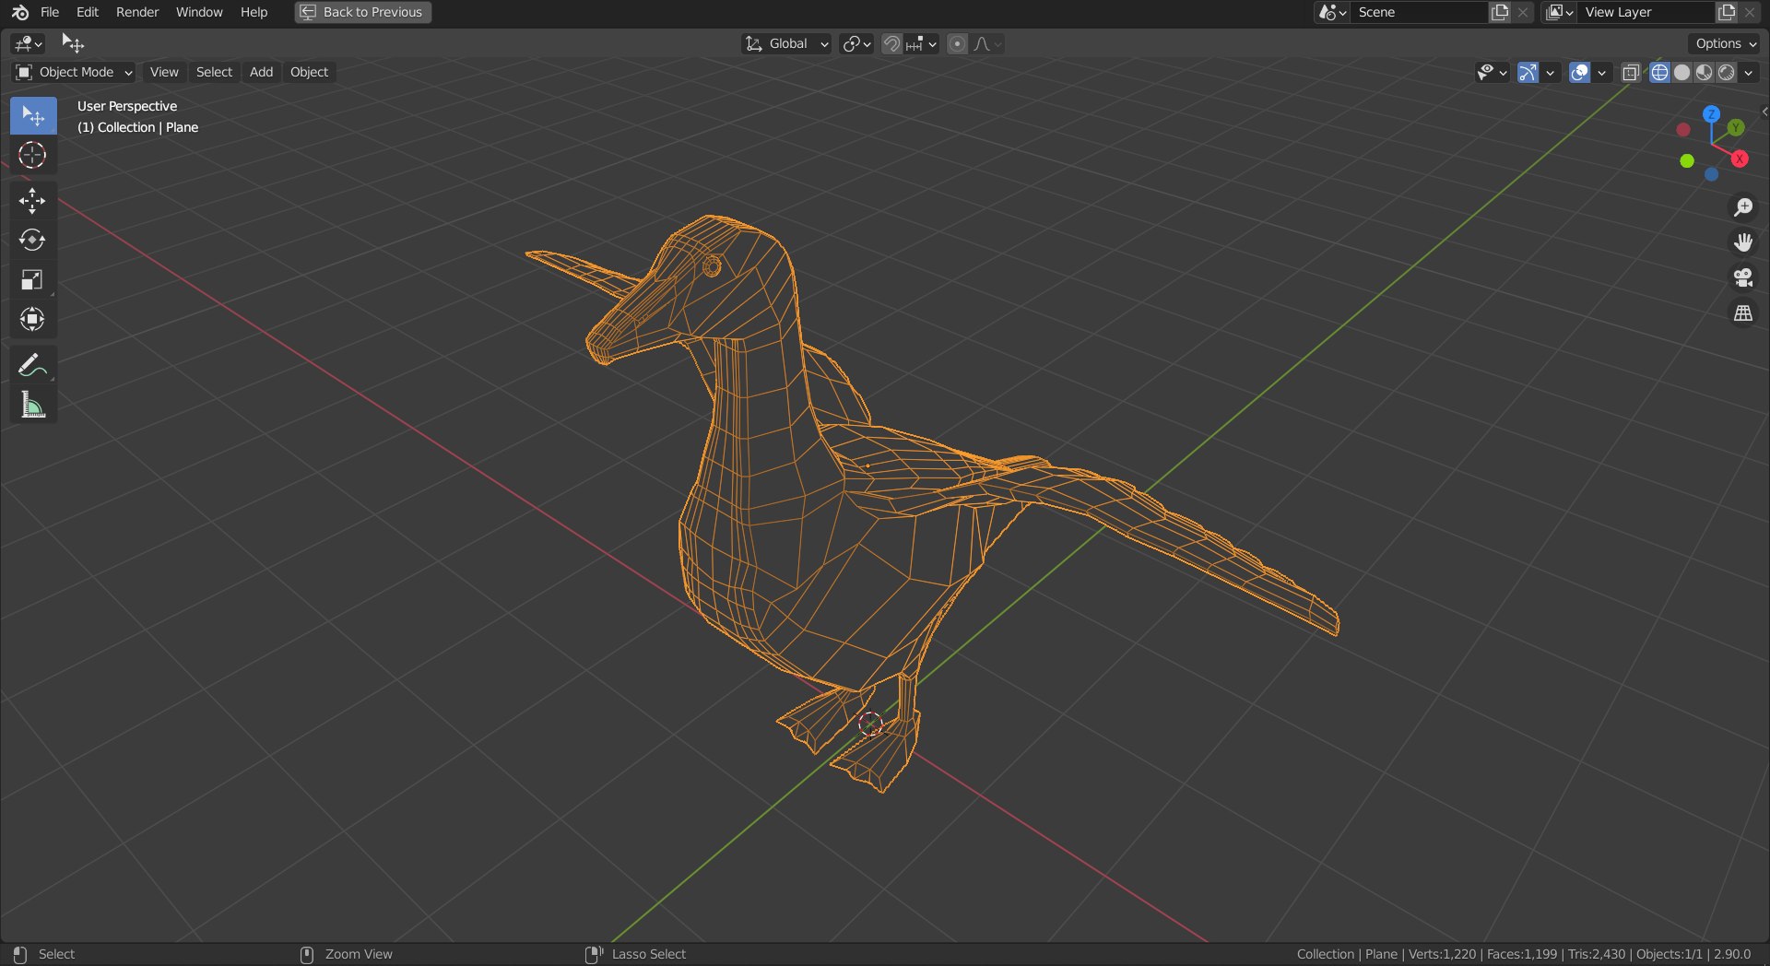
Task: Open the viewport Object menu
Action: pyautogui.click(x=309, y=72)
